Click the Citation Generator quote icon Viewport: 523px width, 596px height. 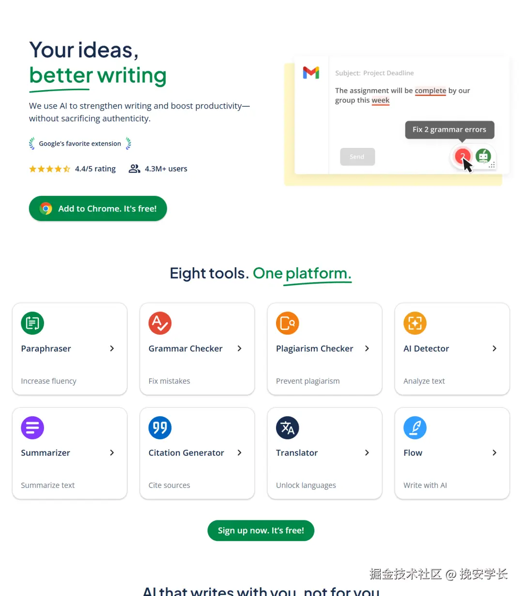160,428
